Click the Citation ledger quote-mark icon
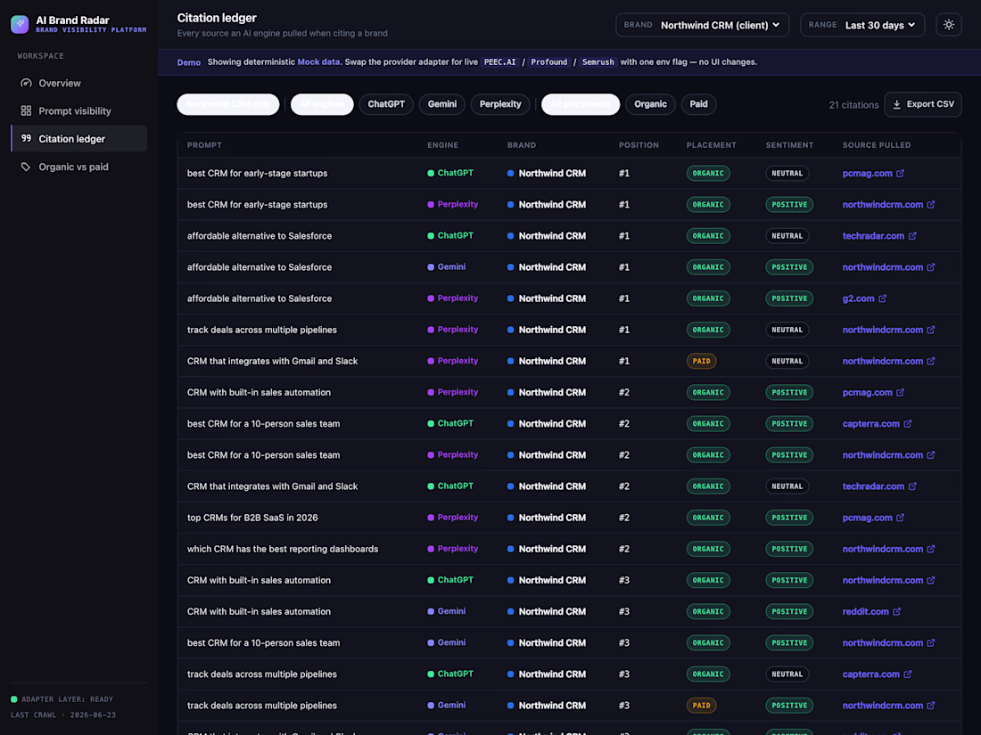This screenshot has height=735, width=981. click(x=26, y=139)
